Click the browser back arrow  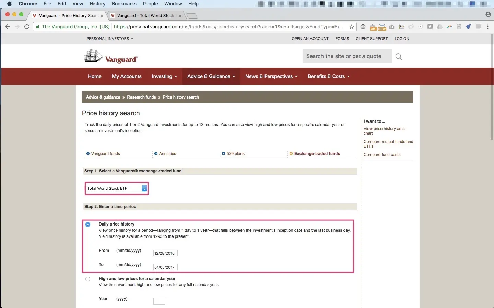[8, 27]
